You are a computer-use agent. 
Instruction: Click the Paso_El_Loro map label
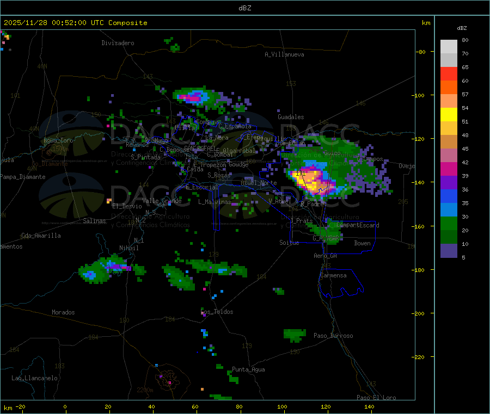coord(376,398)
